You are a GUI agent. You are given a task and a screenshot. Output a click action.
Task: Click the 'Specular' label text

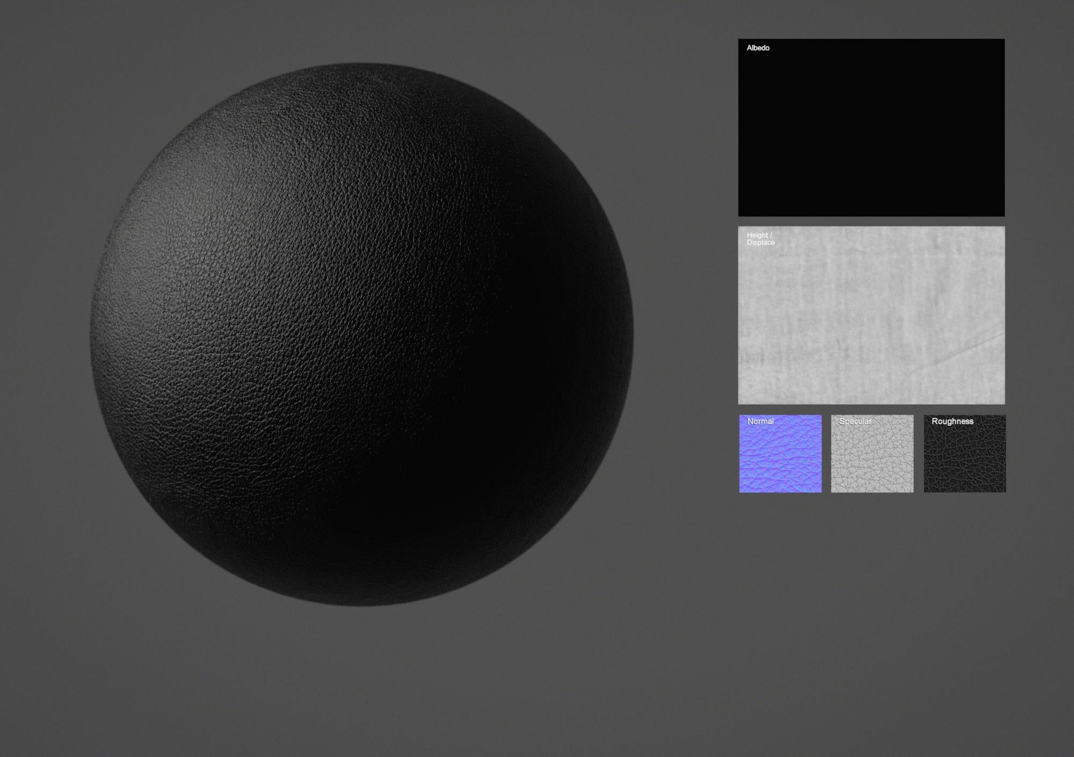[x=855, y=421]
